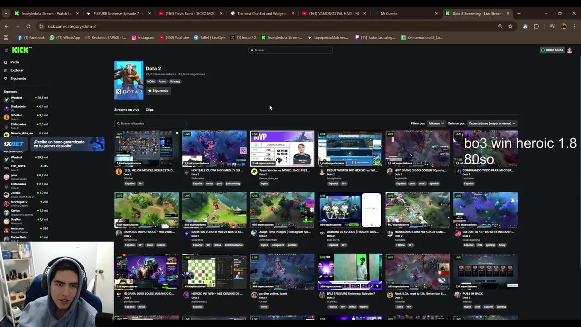Open Explorar from the sidebar
The height and width of the screenshot is (327, 581).
pos(17,70)
